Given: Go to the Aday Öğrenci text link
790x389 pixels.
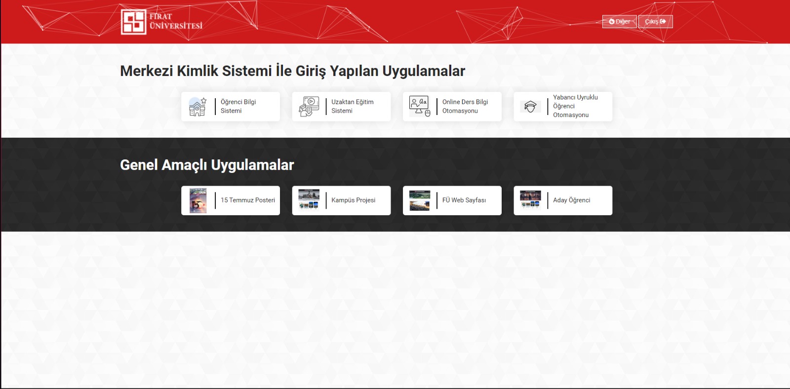Looking at the screenshot, I should coord(571,200).
